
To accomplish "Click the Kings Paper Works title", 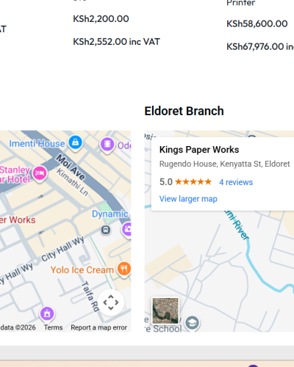I will (x=199, y=150).
